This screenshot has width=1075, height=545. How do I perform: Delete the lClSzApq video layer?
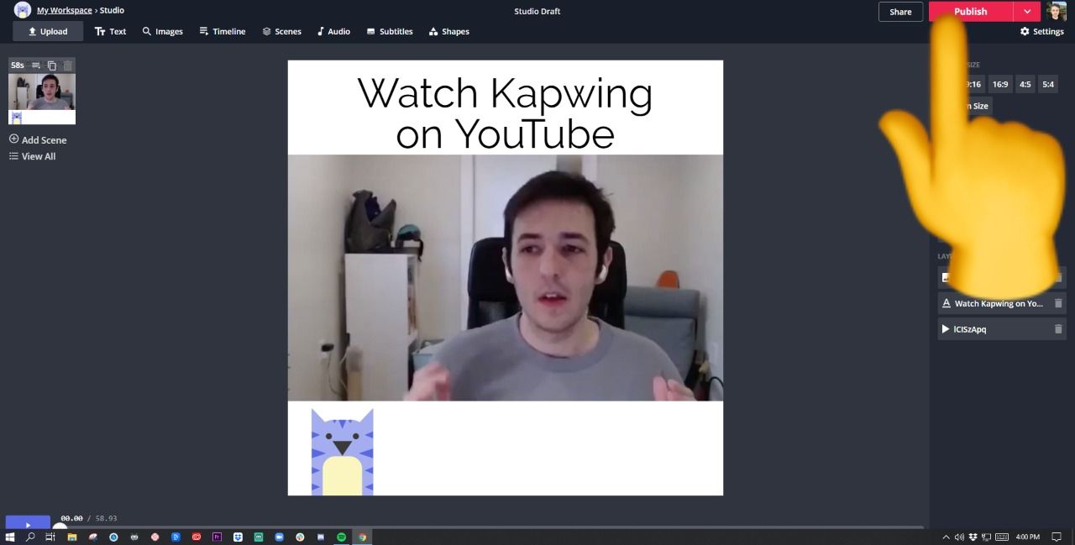(x=1058, y=329)
